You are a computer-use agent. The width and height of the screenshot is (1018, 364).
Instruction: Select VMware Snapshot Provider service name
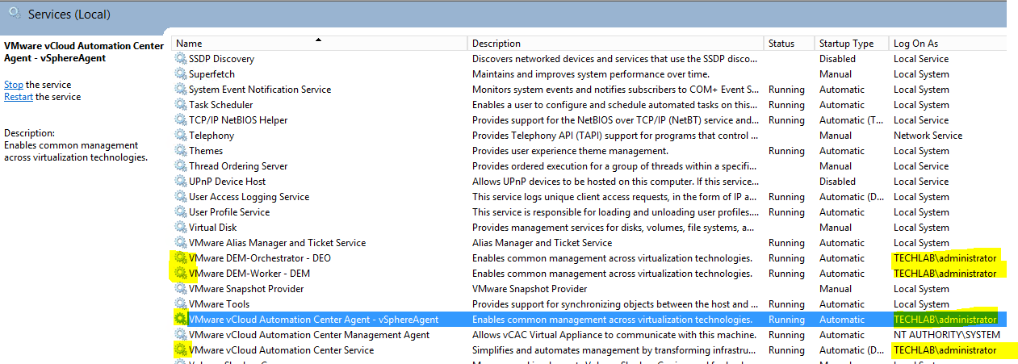pos(246,289)
